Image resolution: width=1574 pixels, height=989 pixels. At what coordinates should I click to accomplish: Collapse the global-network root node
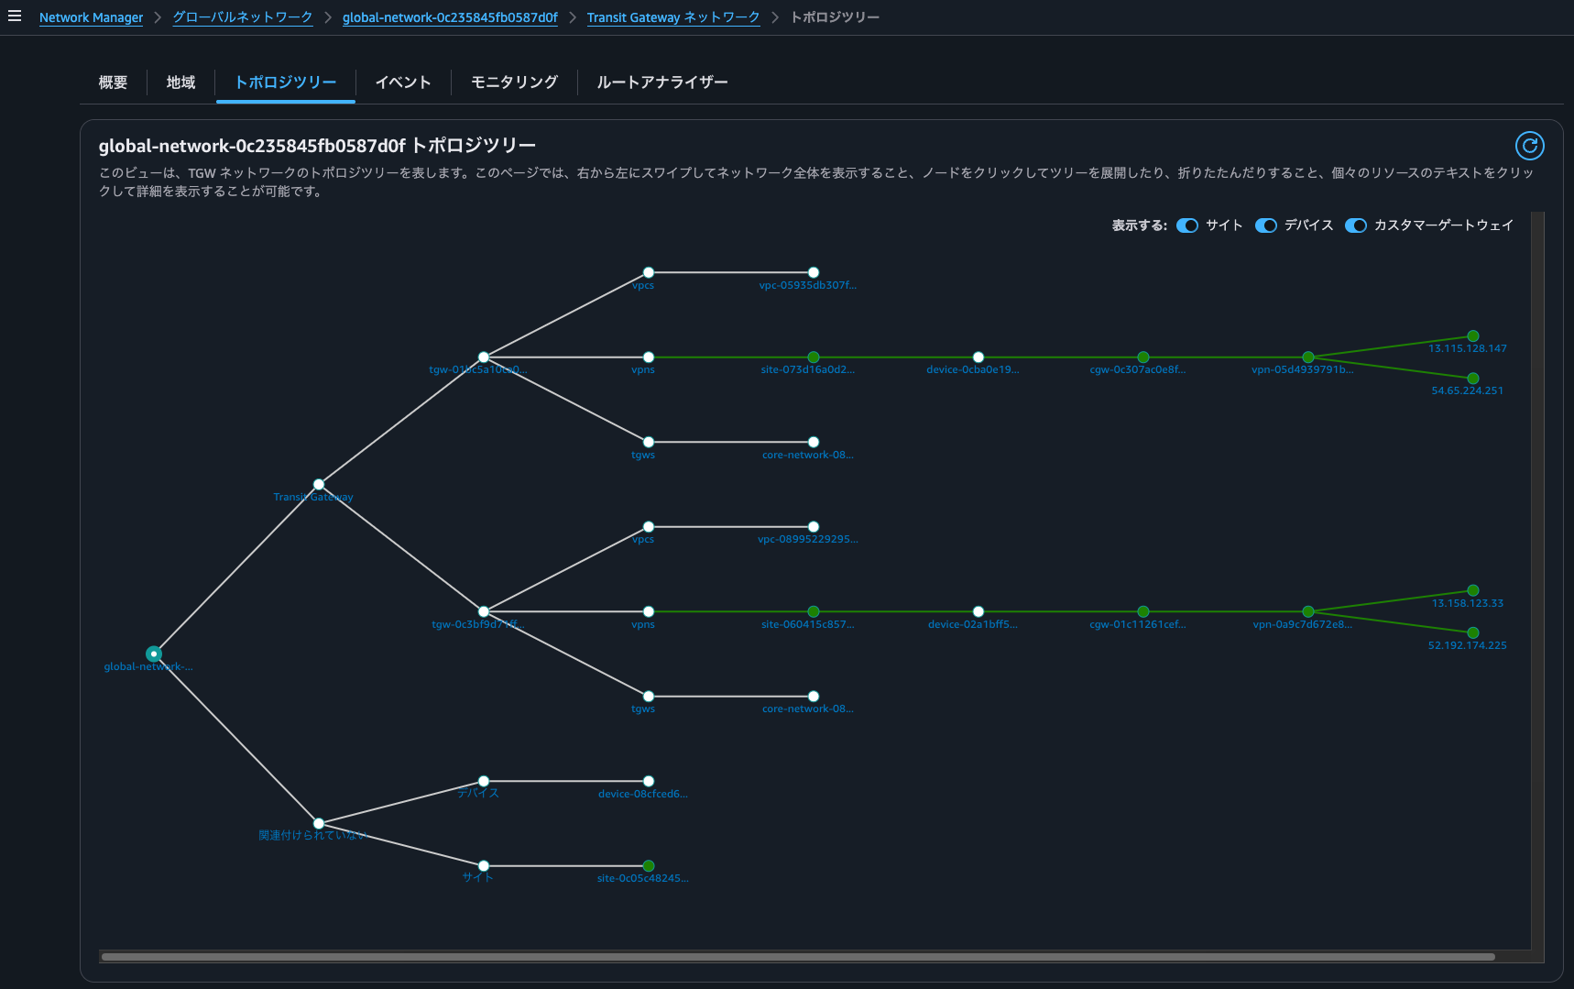154,654
